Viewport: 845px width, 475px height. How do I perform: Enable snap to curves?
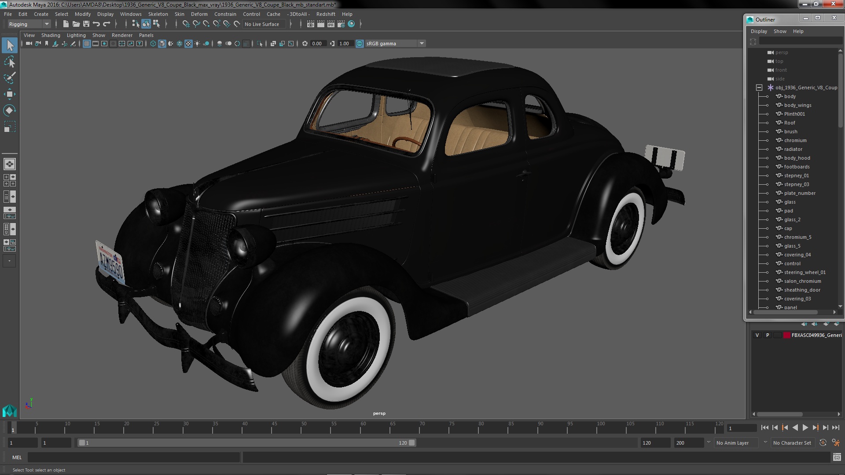[x=196, y=24]
